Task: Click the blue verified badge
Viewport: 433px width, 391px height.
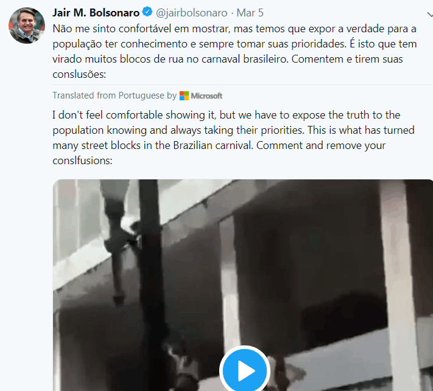Action: (x=147, y=12)
